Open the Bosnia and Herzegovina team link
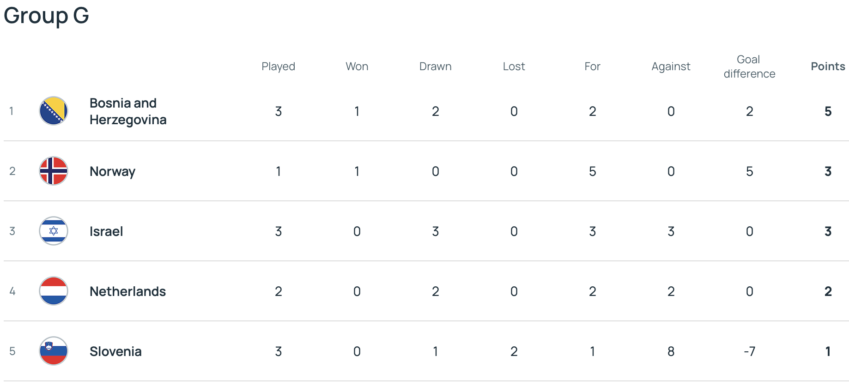The width and height of the screenshot is (849, 386). [x=128, y=111]
